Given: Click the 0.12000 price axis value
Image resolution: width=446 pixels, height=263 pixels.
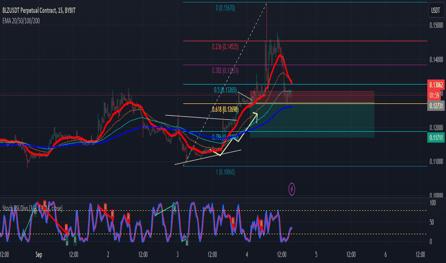Looking at the screenshot, I should pyautogui.click(x=436, y=127).
